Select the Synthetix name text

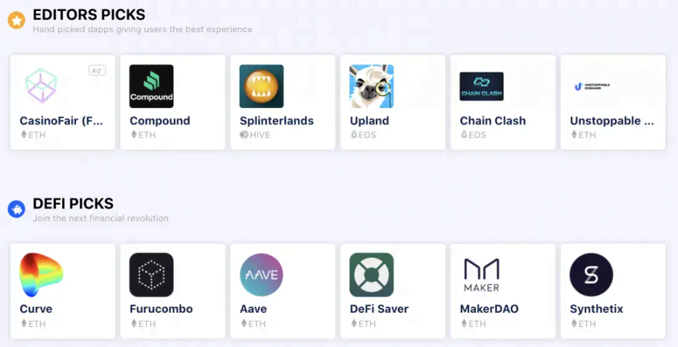[x=597, y=309]
